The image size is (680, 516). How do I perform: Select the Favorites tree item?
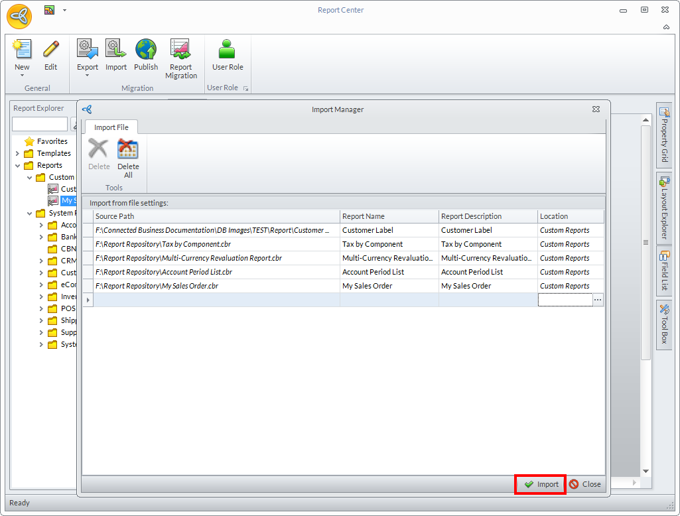pos(52,141)
